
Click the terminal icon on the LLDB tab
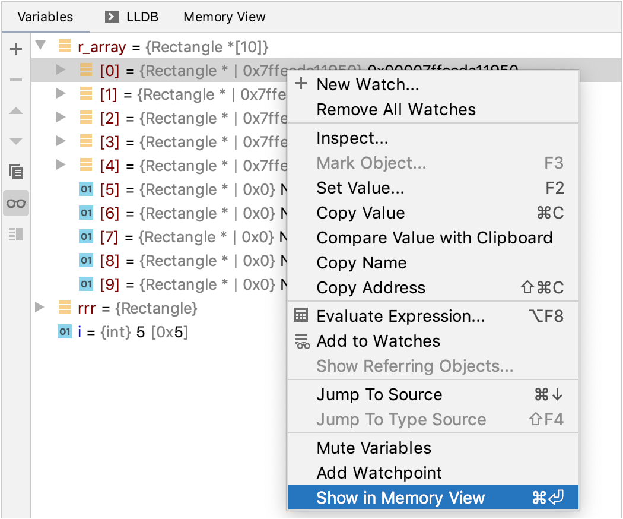(112, 17)
